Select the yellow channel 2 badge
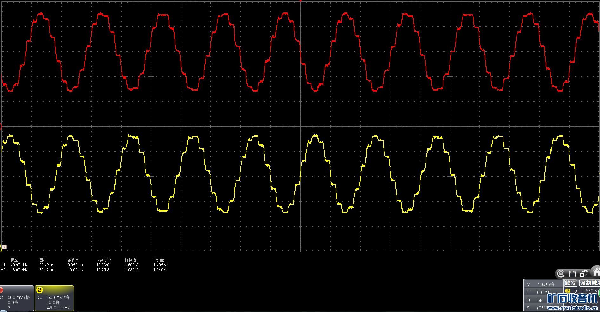The width and height of the screenshot is (600, 312). (39, 290)
